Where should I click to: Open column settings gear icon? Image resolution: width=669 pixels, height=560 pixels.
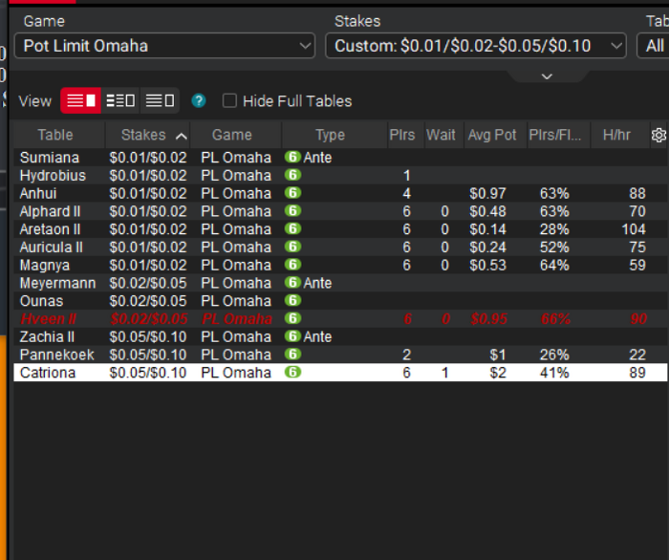(x=658, y=135)
